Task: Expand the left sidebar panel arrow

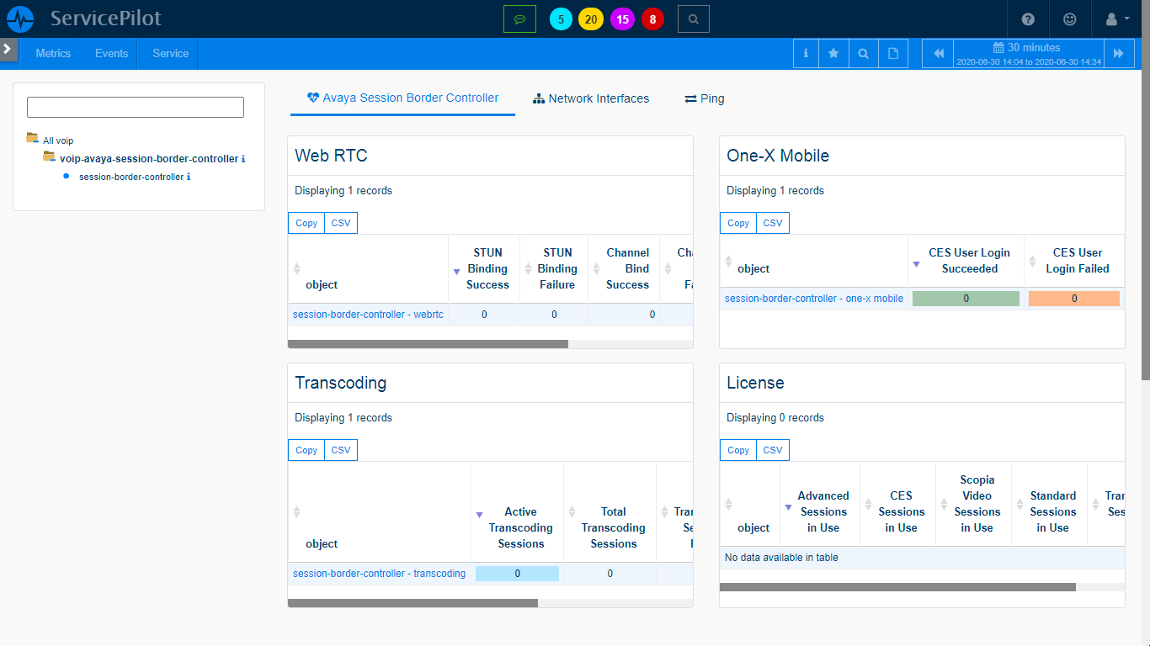Action: click(x=8, y=49)
